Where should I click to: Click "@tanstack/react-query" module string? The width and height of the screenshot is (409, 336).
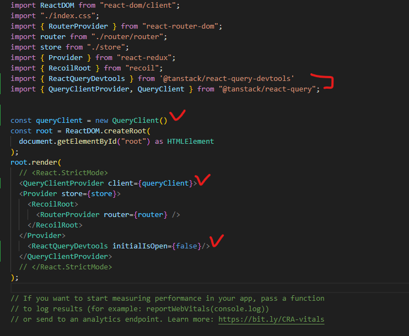(267, 89)
